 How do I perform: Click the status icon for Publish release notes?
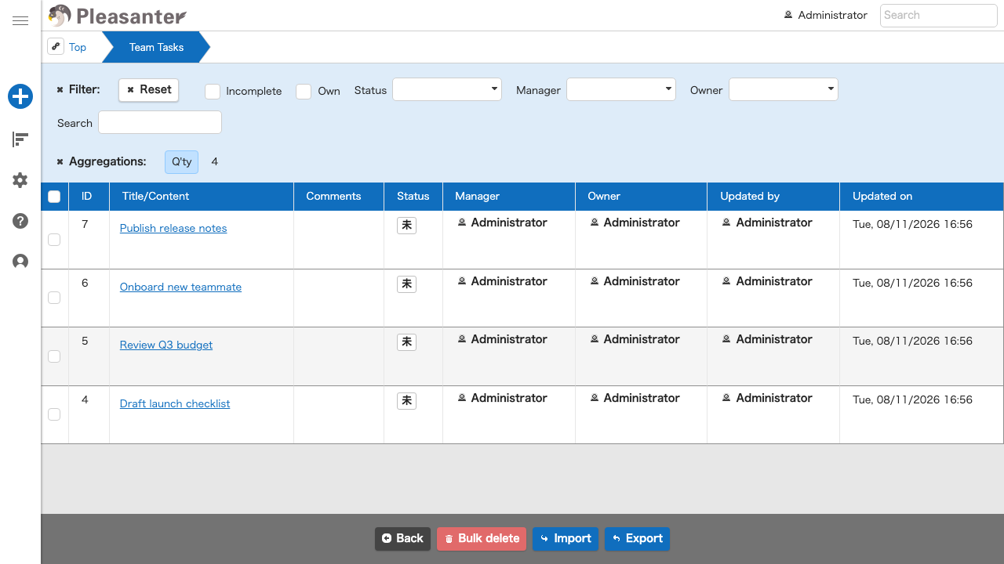pyautogui.click(x=406, y=226)
